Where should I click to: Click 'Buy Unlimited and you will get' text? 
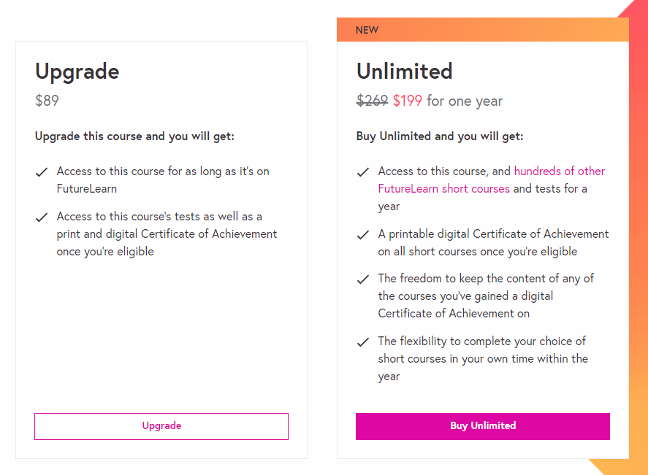click(440, 136)
